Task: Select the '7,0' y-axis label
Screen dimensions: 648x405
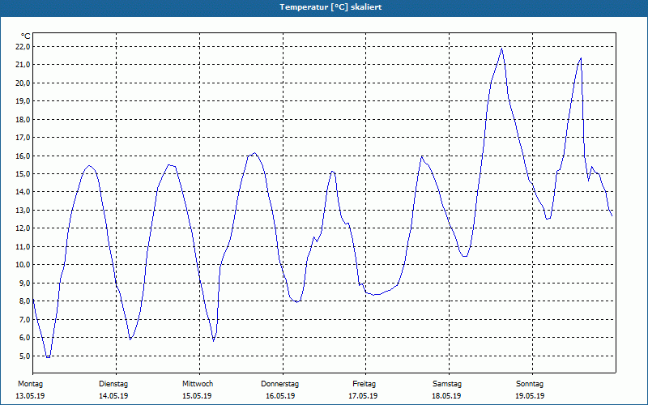Action: 24,319
